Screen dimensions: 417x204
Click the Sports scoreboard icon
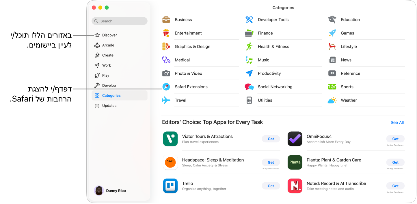click(332, 87)
